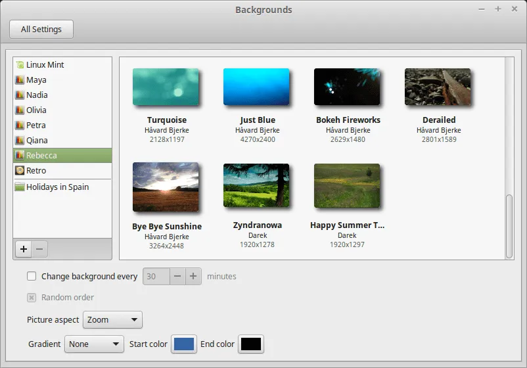Select the Retro collection icon
The width and height of the screenshot is (527, 368).
coord(20,171)
